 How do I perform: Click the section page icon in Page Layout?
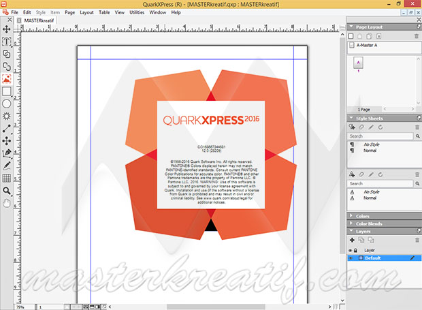pyautogui.click(x=378, y=36)
